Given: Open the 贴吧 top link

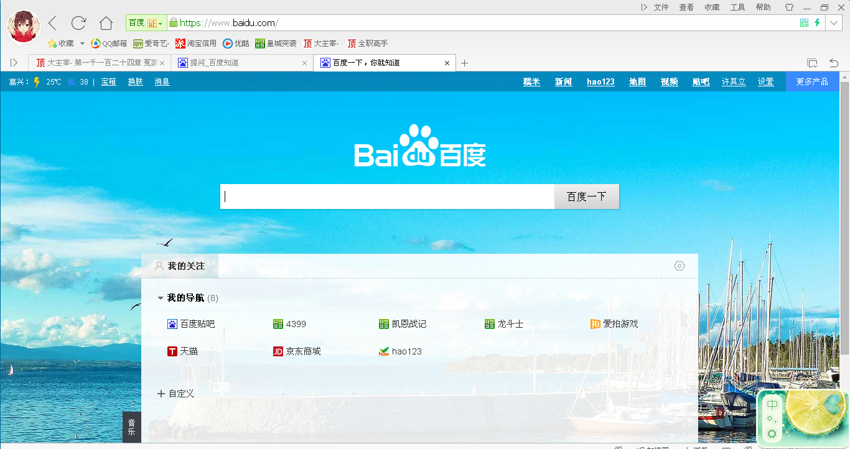Looking at the screenshot, I should (701, 81).
